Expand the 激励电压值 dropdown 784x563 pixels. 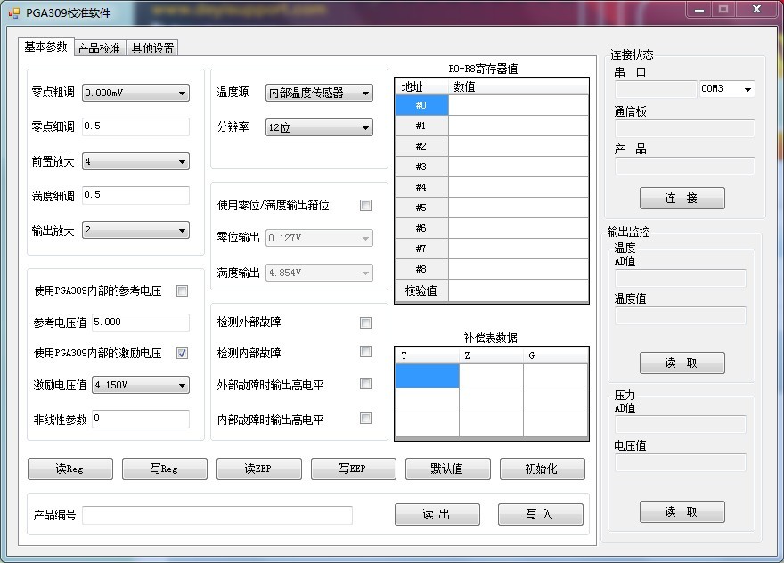[x=141, y=385]
